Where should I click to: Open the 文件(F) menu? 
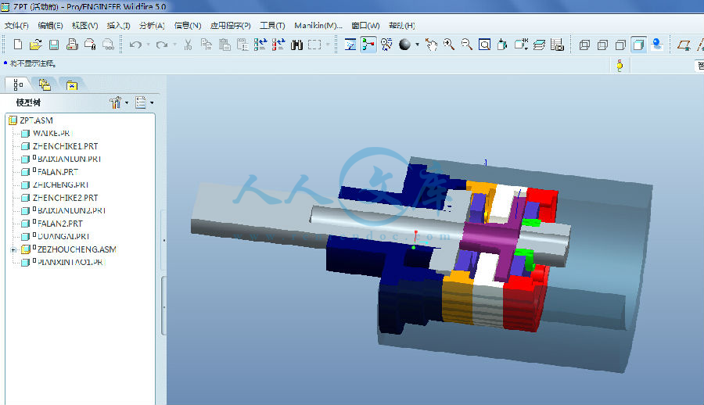(16, 26)
